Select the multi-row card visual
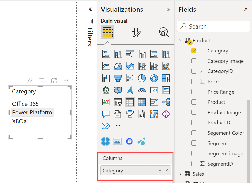The height and width of the screenshot is (183, 252). [166, 90]
